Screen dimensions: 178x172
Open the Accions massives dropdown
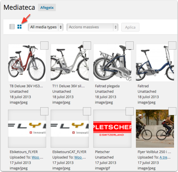(x=92, y=27)
